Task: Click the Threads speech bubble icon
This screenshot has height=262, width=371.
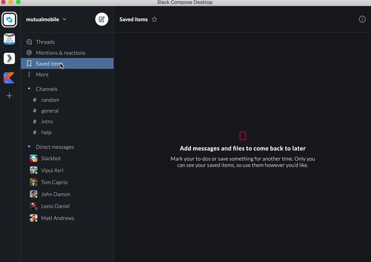Action: point(29,42)
